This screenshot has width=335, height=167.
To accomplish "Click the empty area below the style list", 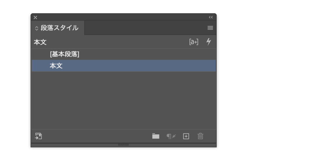I will tap(124, 100).
